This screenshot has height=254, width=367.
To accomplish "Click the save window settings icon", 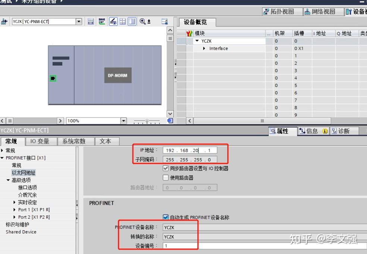I will click(x=164, y=22).
